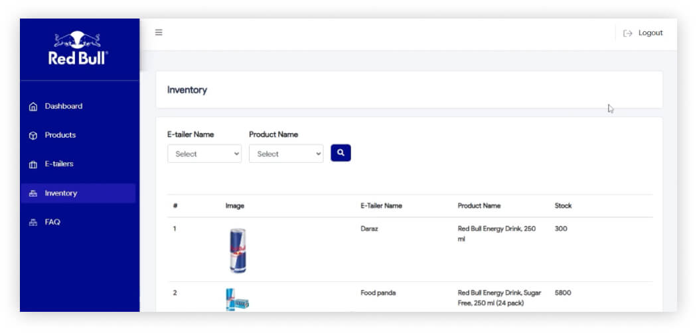Toggle the hamburger sidebar menu icon
This screenshot has width=697, height=333.
click(159, 32)
